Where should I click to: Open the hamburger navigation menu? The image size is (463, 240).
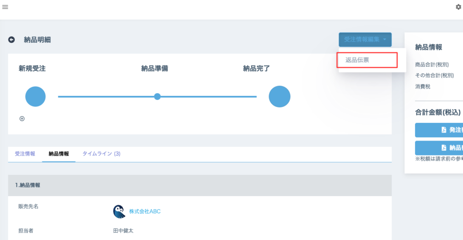click(x=5, y=7)
